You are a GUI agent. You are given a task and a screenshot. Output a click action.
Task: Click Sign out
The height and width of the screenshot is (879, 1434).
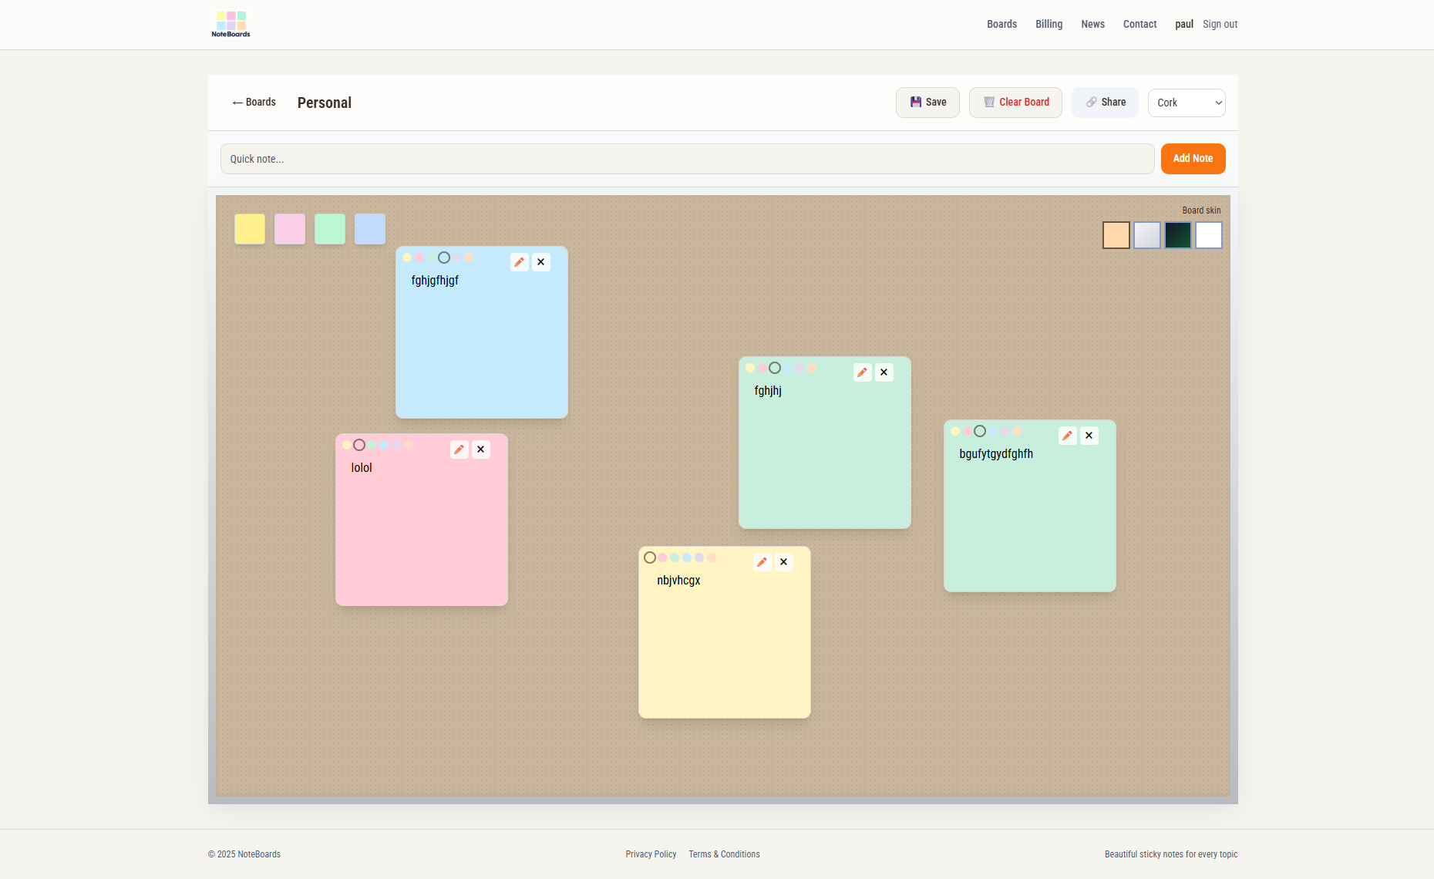click(1219, 24)
